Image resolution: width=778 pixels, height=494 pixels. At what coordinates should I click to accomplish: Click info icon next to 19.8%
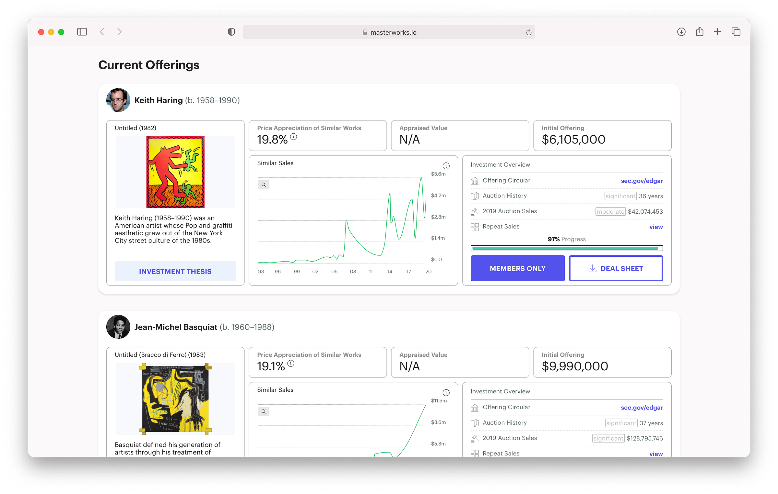(x=293, y=137)
